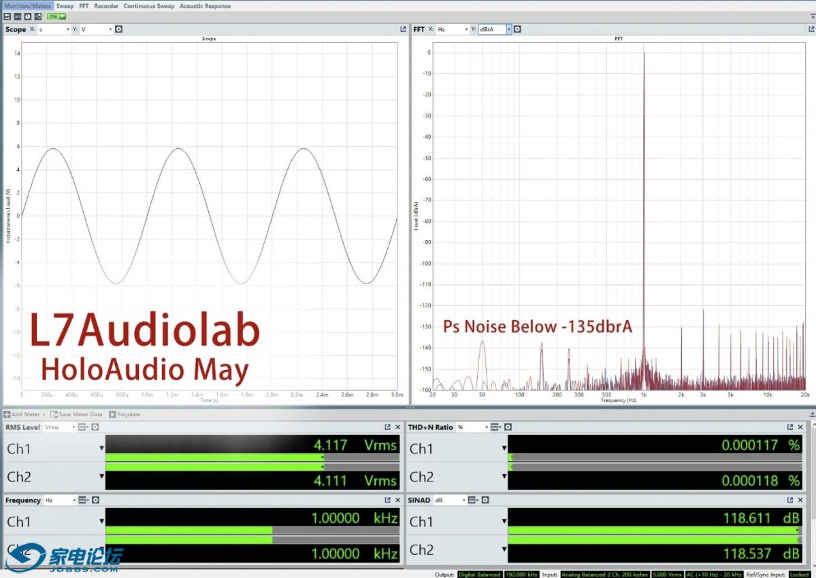
Task: Open the Acoustic Response tab
Action: pos(205,6)
